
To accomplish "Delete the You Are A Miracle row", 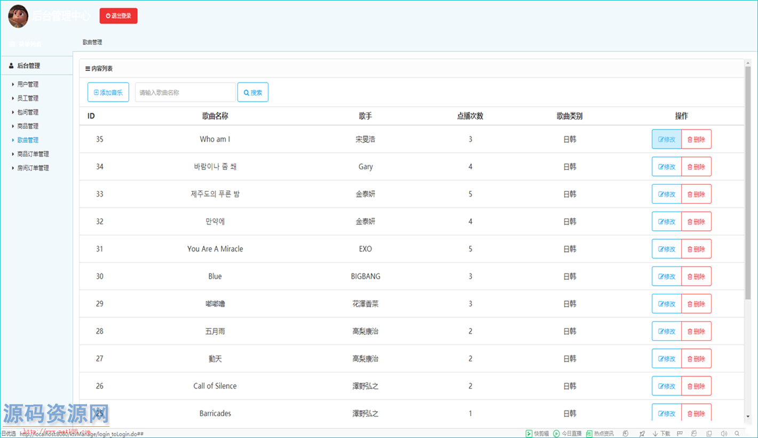I will [697, 249].
